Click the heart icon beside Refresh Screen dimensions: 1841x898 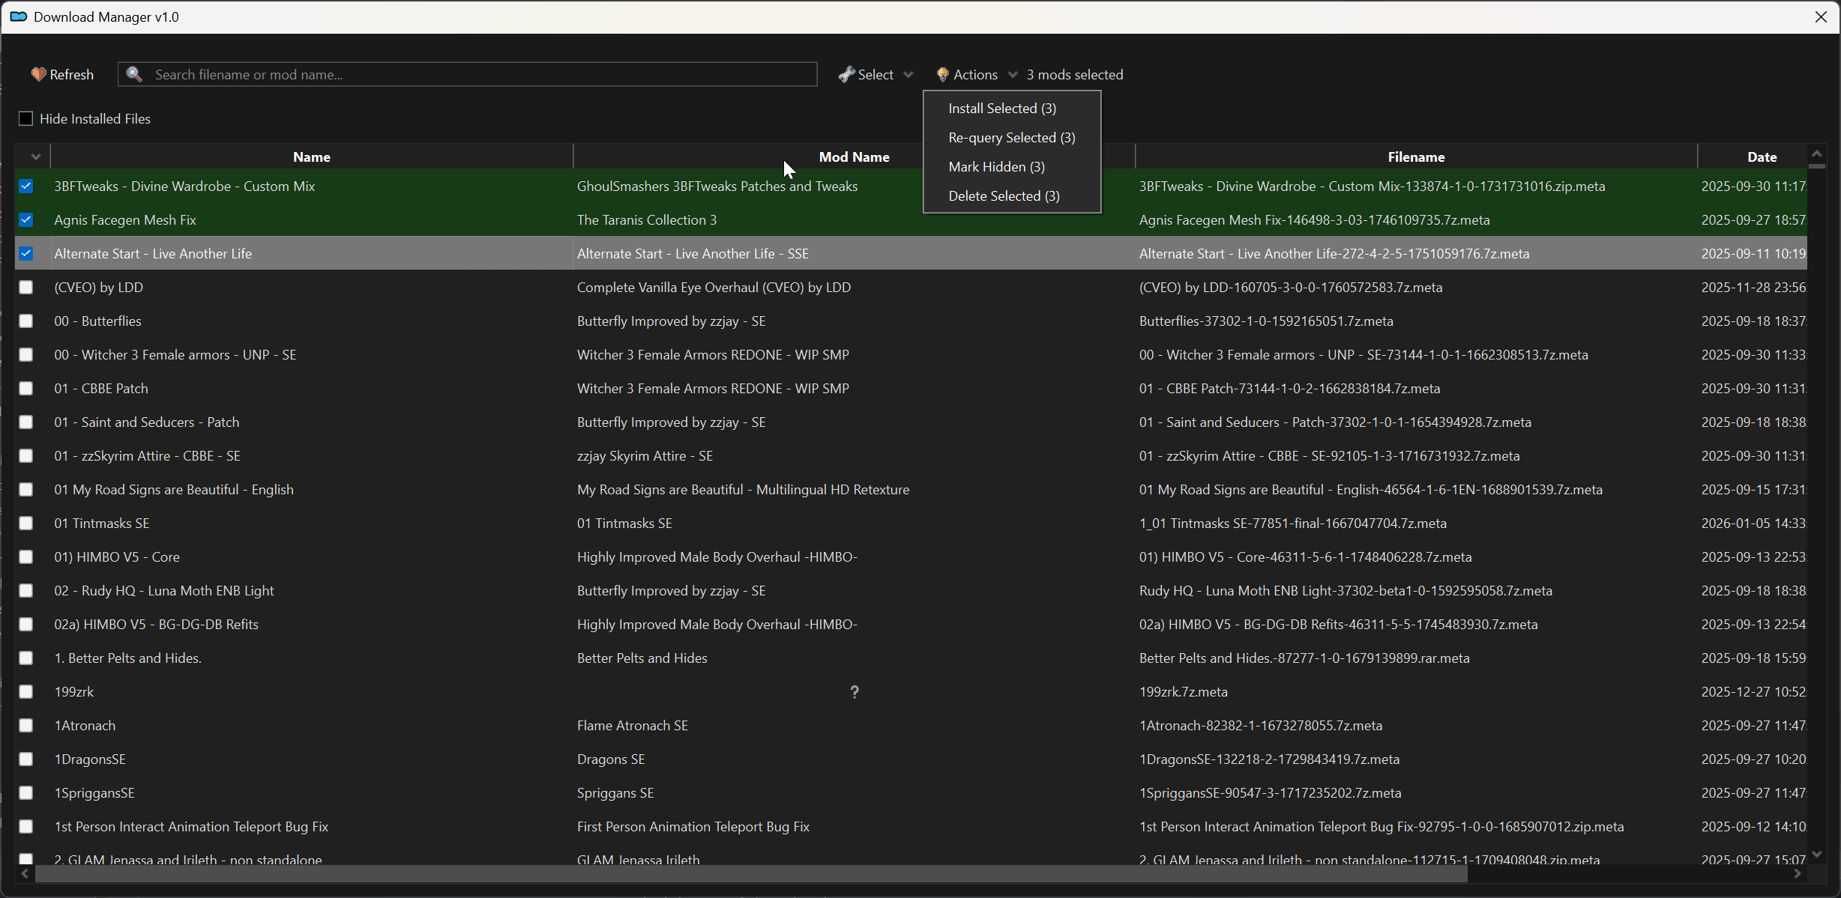tap(38, 74)
